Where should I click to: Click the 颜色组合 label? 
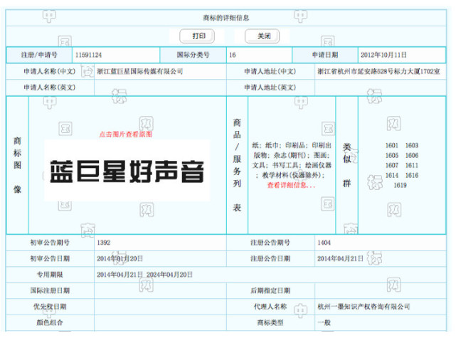click(x=50, y=322)
